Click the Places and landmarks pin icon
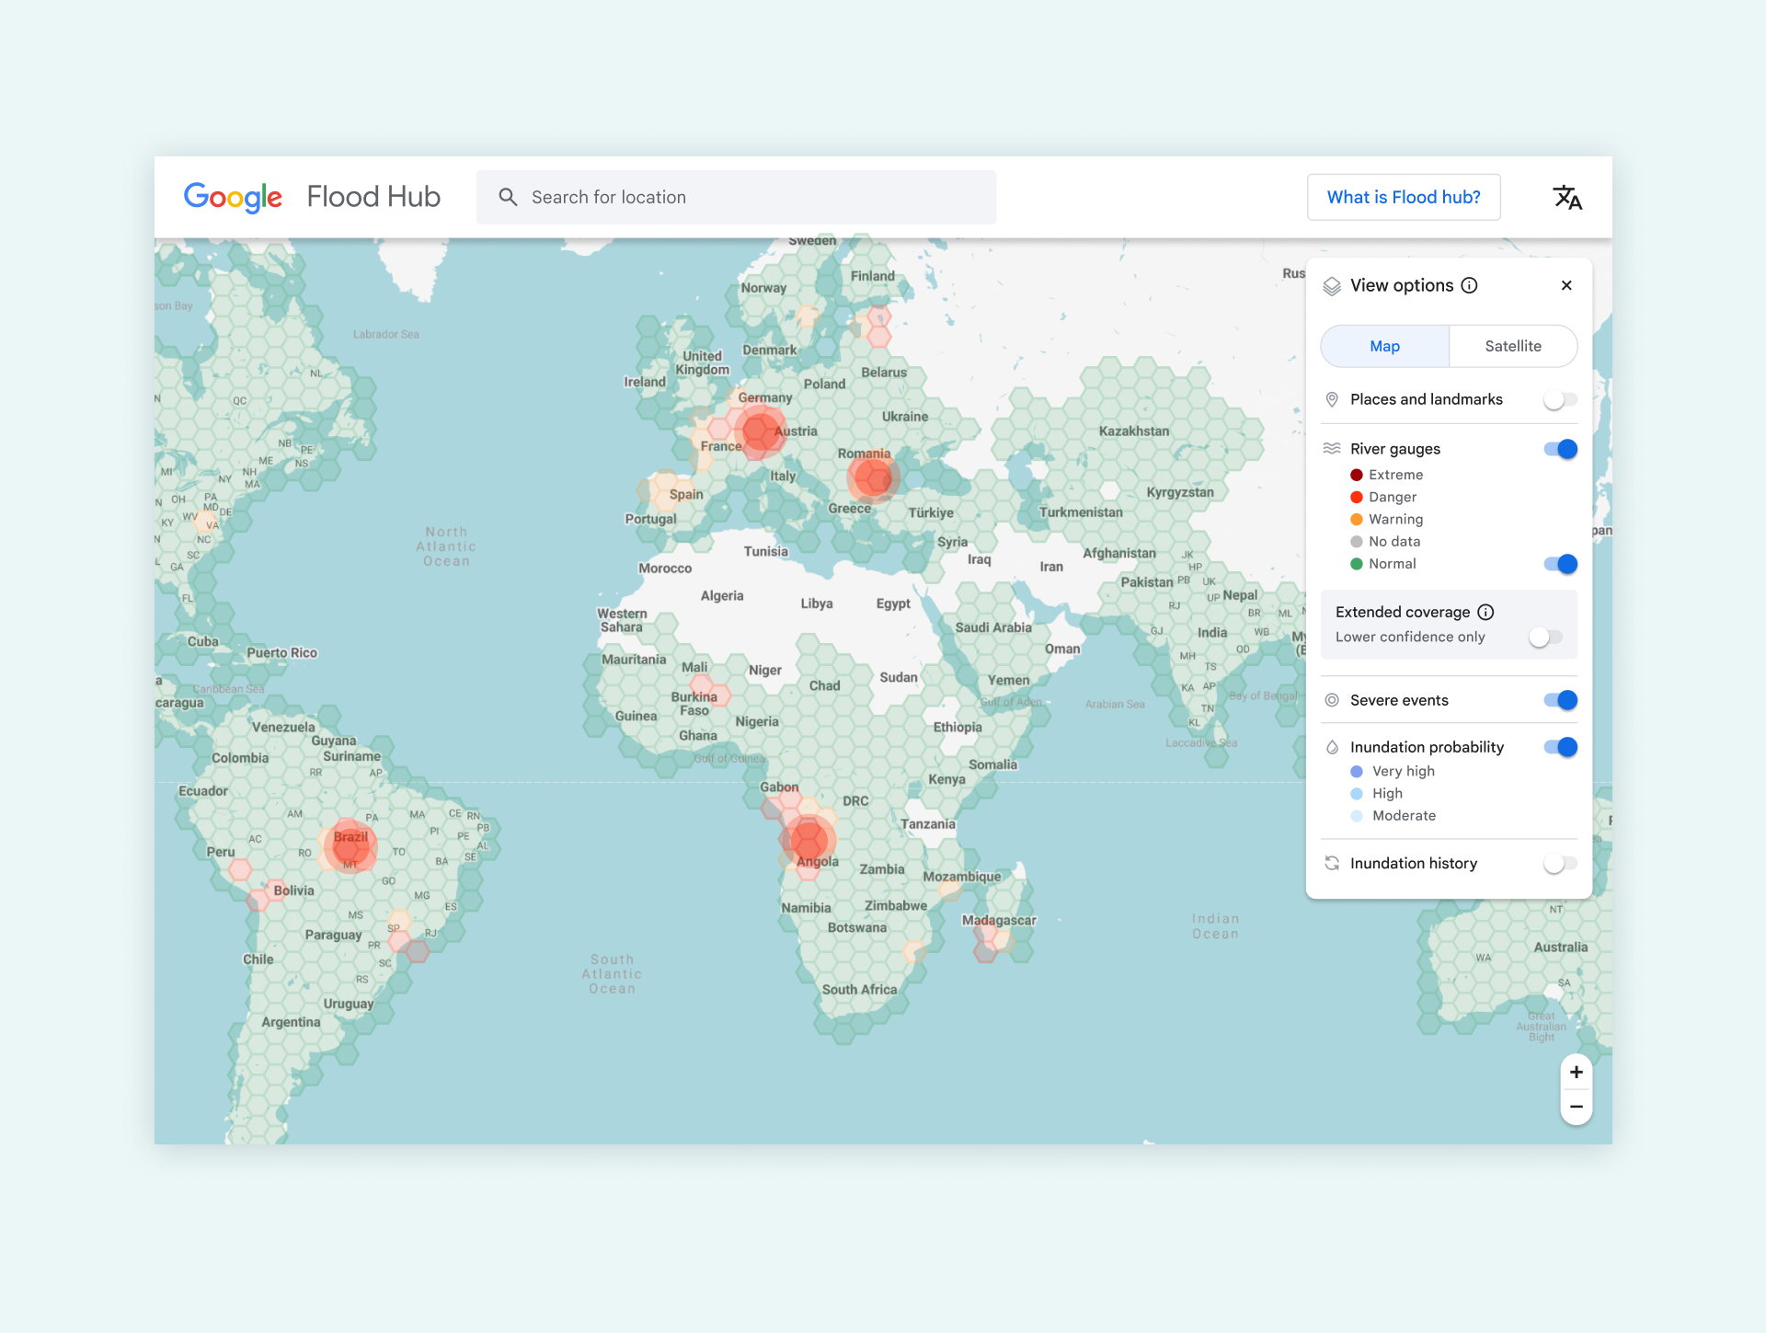 tap(1332, 399)
